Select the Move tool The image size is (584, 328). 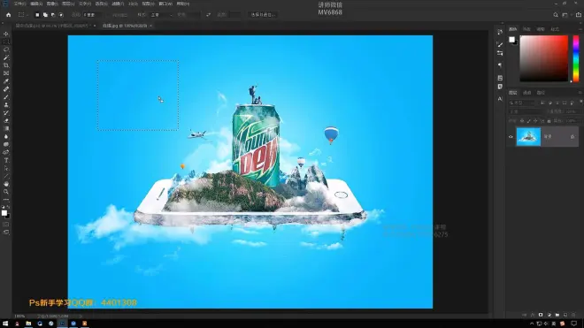6,34
